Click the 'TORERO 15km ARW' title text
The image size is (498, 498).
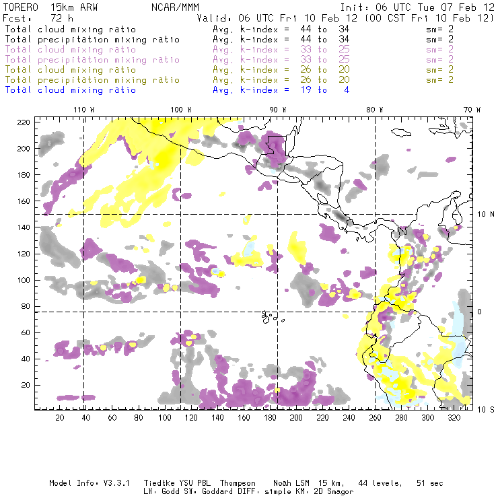click(x=50, y=7)
